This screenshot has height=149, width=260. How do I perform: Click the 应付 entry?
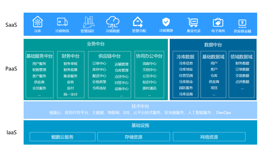pos(70,88)
